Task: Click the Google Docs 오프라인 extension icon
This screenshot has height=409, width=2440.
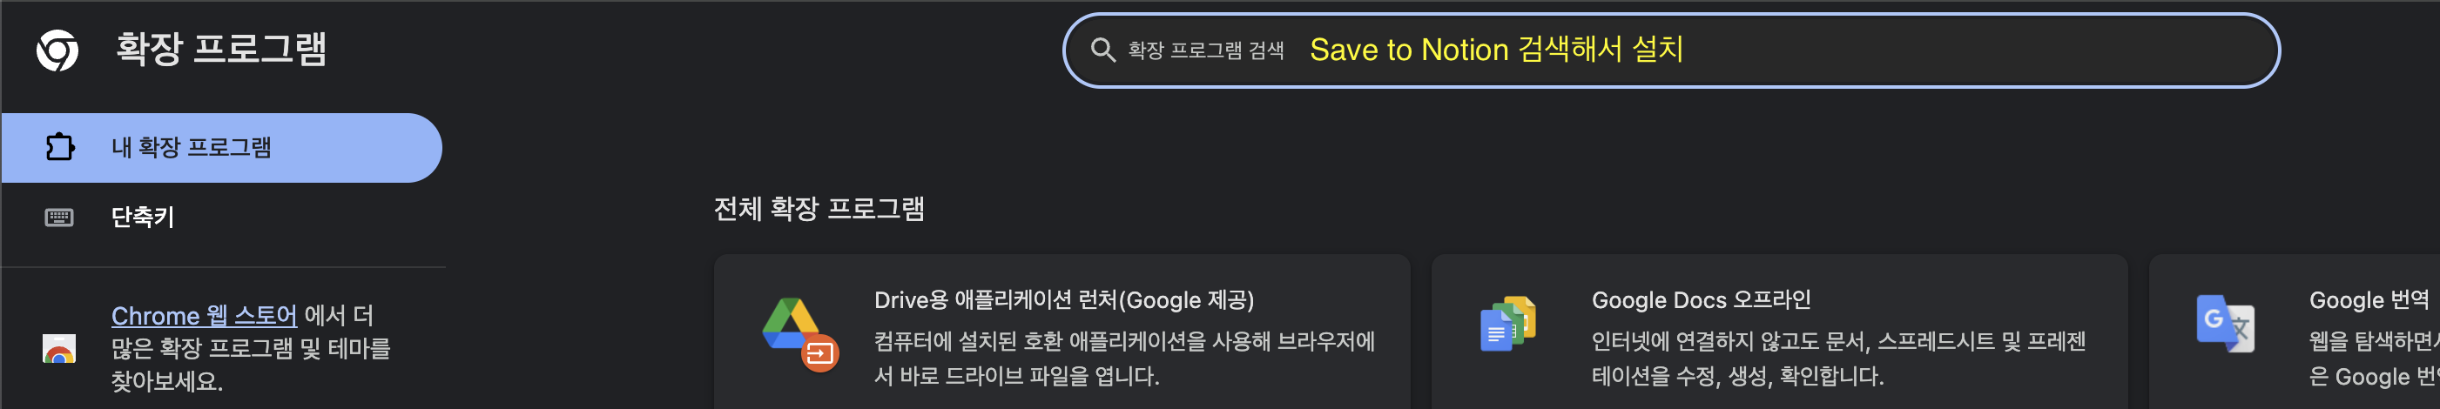Action: [1508, 324]
